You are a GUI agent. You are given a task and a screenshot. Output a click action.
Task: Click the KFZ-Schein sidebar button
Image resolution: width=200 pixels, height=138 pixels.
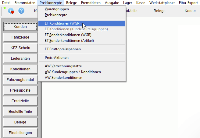pyautogui.click(x=20, y=48)
